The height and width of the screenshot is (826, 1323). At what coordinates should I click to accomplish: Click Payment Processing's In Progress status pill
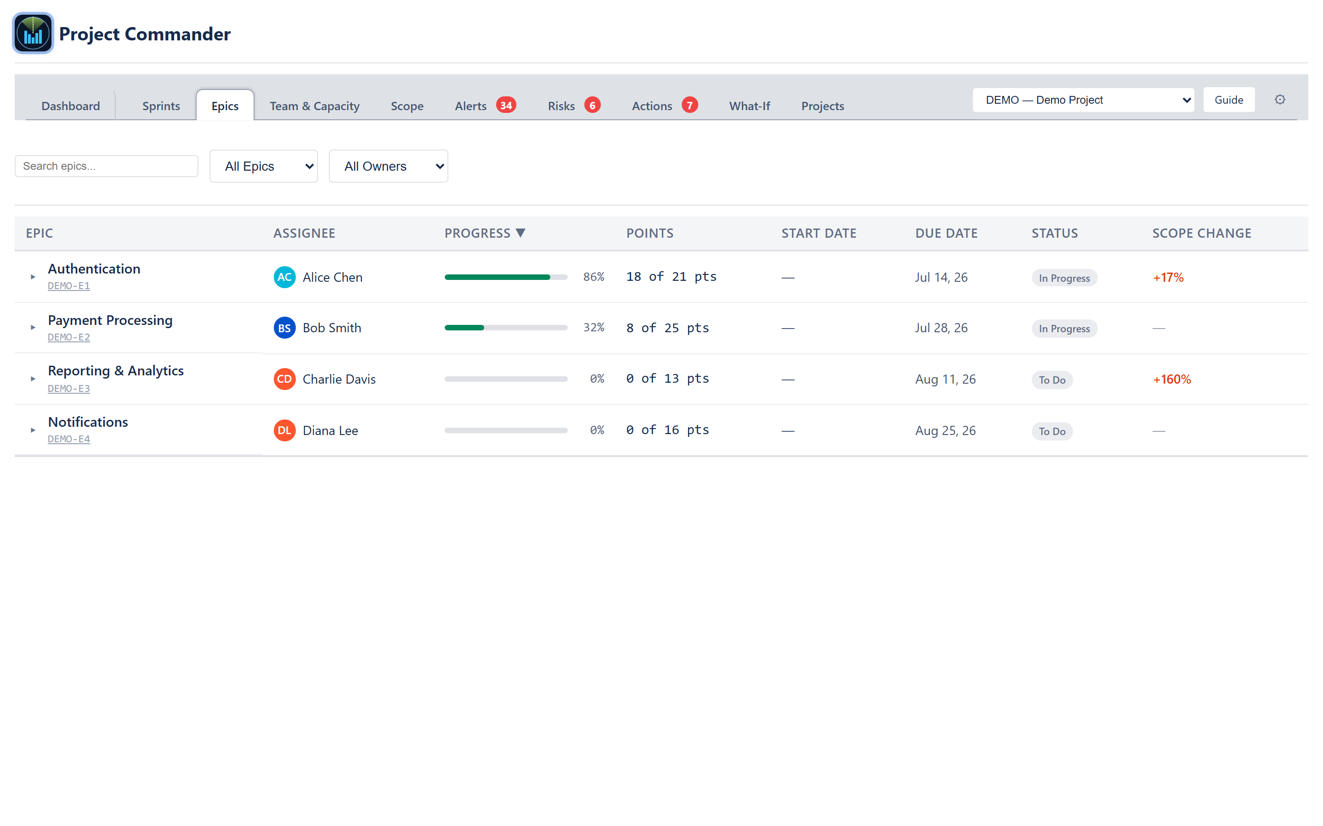point(1064,329)
